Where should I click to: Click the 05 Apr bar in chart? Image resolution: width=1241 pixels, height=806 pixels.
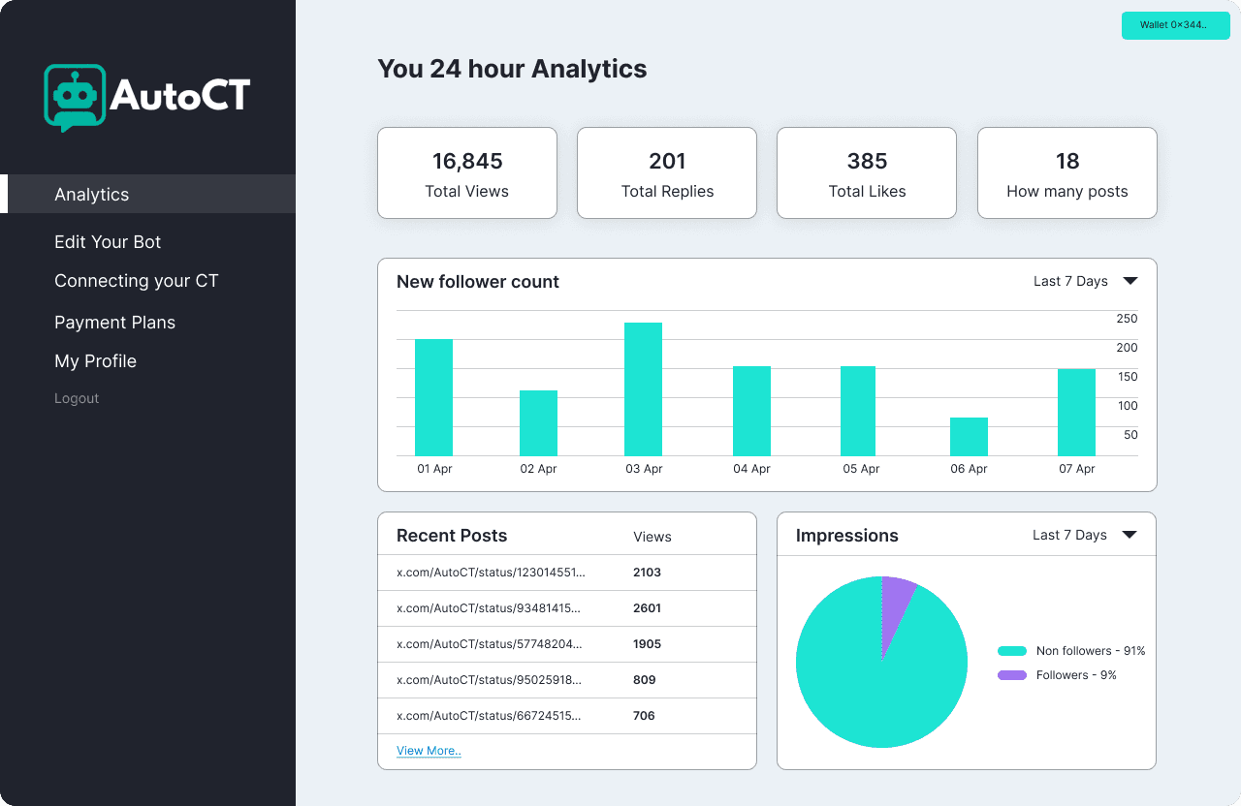858,411
